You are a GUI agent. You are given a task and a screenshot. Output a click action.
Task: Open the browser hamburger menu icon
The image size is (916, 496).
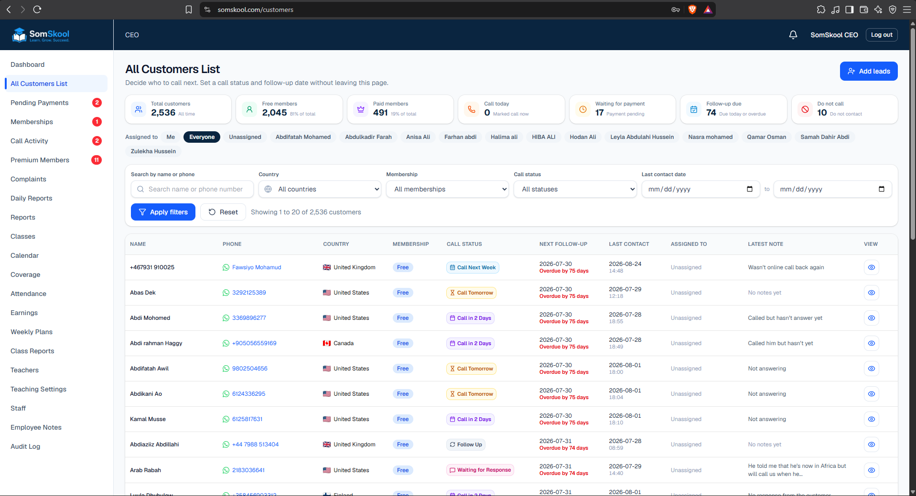tap(907, 10)
